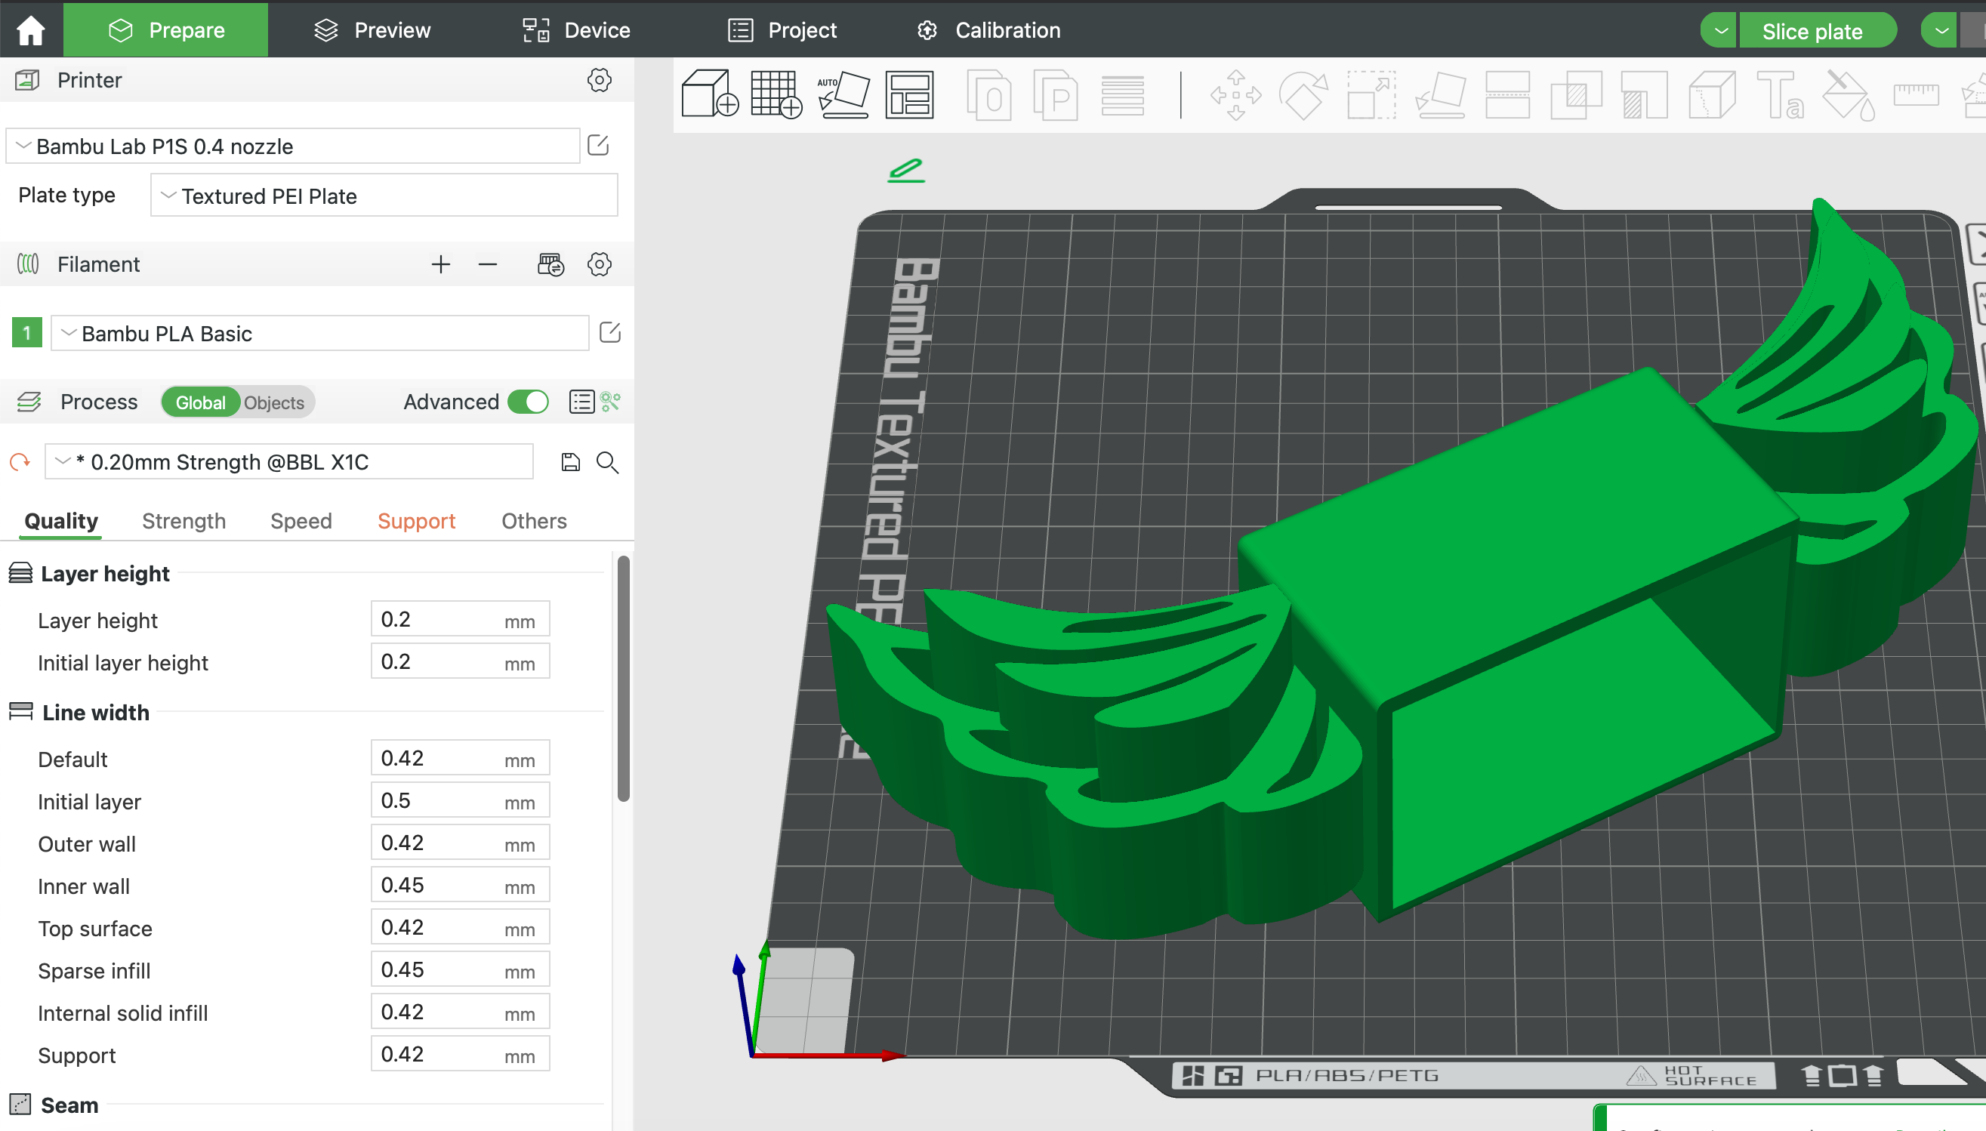Click the settings panel scrollbar
The height and width of the screenshot is (1131, 1986).
pos(623,678)
